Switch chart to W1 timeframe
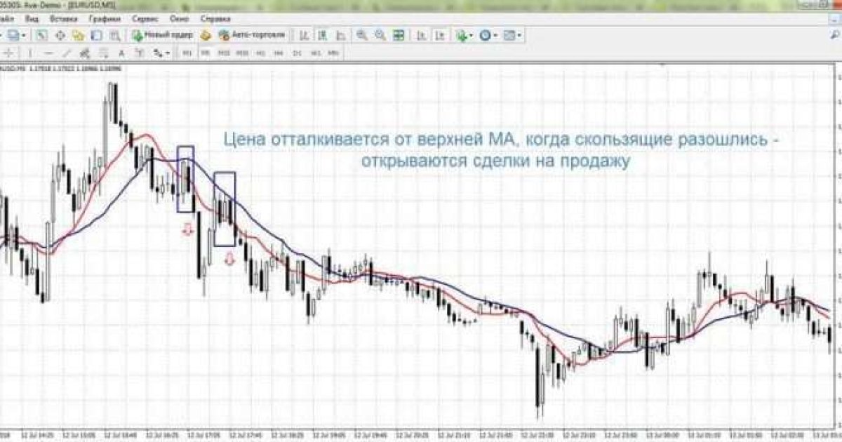Screen dimensions: 842x442 click(x=315, y=53)
